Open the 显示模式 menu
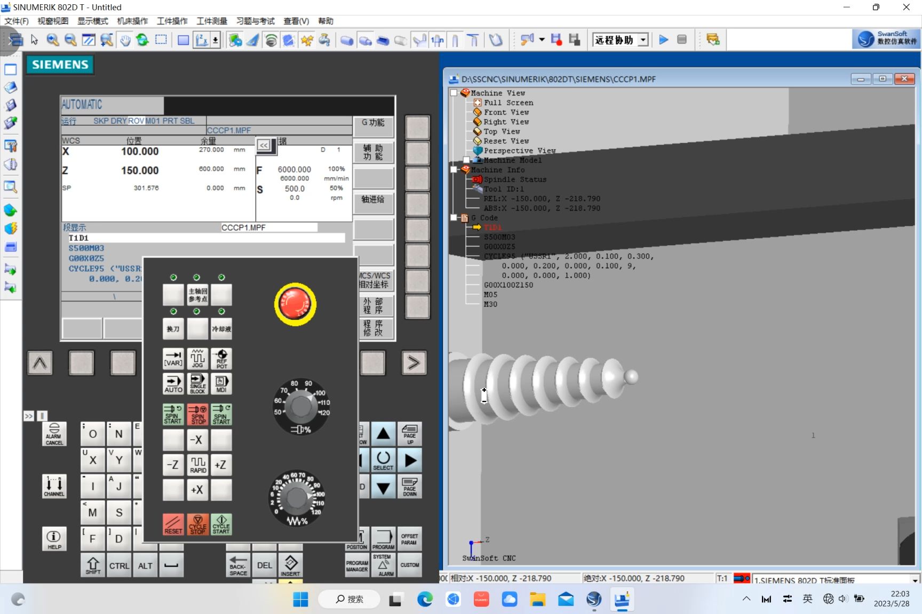The height and width of the screenshot is (614, 922). [93, 21]
